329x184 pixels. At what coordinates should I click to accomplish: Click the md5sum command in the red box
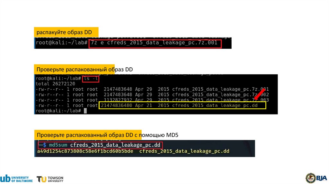click(100, 145)
